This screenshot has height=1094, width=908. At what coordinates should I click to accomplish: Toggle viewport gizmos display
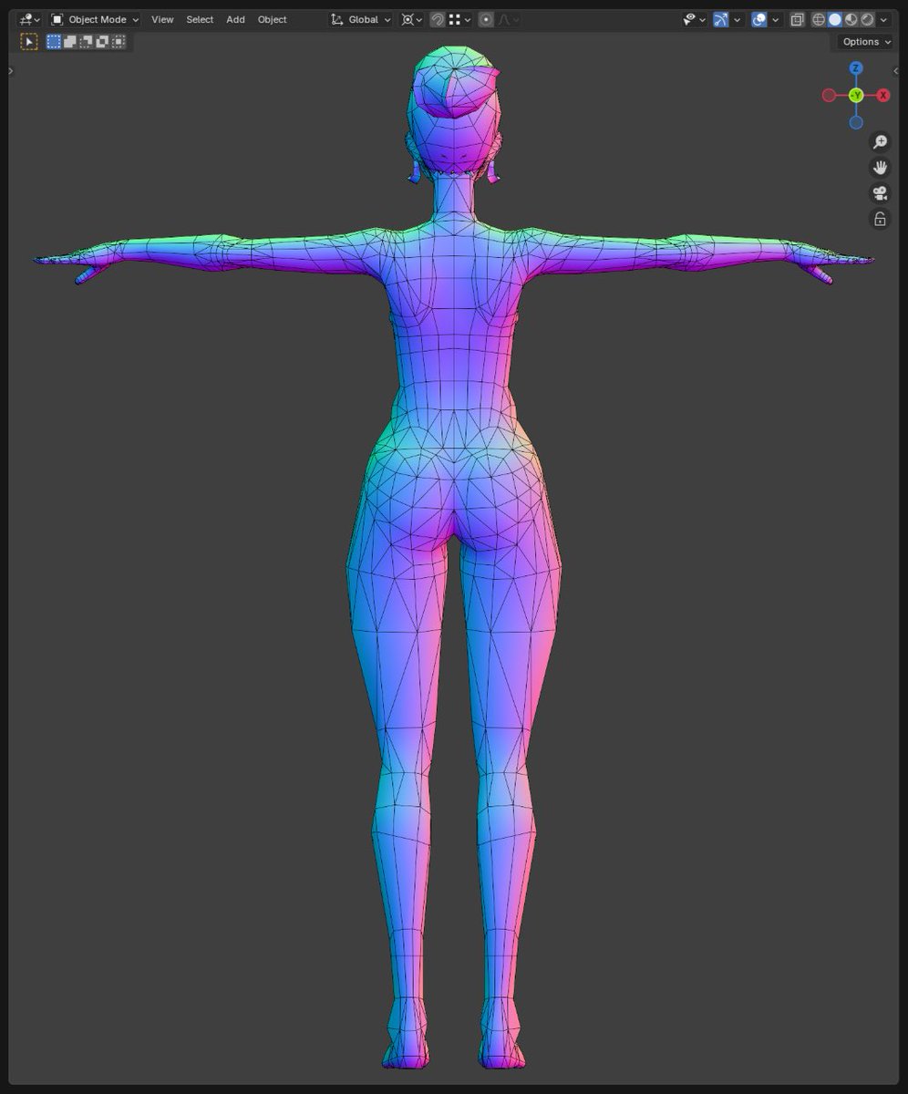(721, 19)
